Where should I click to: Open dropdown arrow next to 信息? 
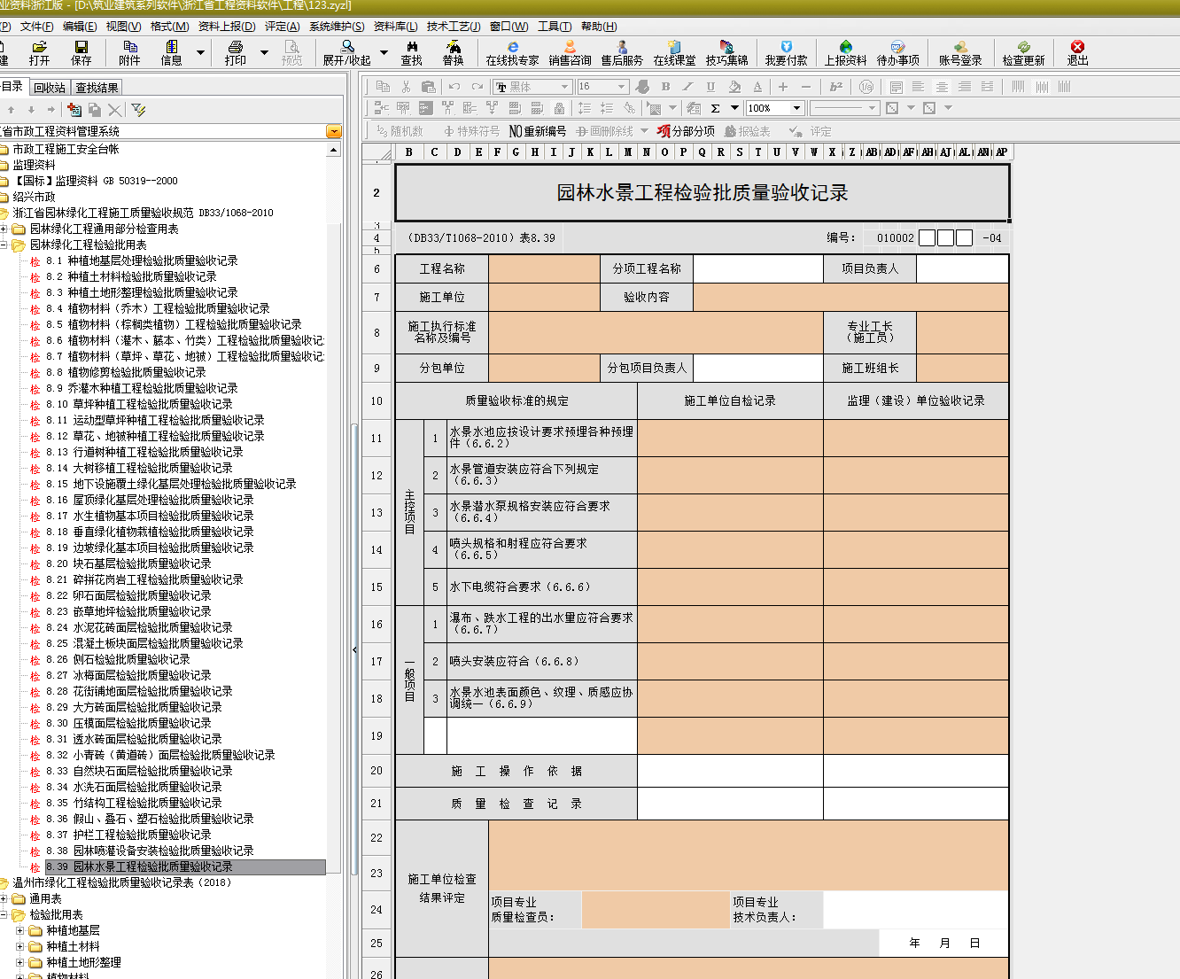200,53
